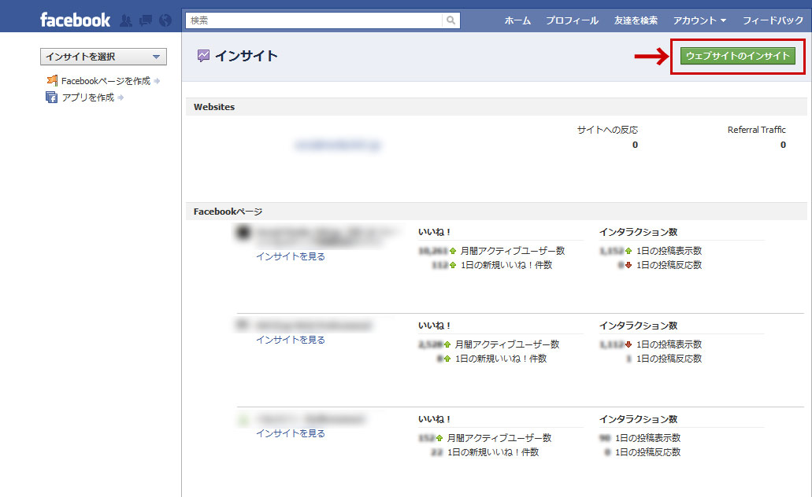
Task: Open 友達を検索 in the top navigation
Action: tap(636, 20)
